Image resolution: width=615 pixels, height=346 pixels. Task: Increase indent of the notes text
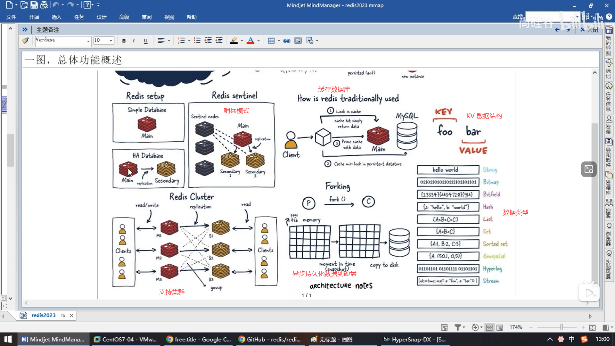219,40
